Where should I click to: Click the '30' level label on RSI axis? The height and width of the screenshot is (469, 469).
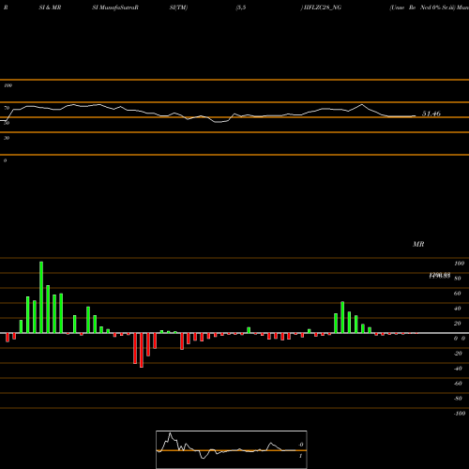coord(7,138)
